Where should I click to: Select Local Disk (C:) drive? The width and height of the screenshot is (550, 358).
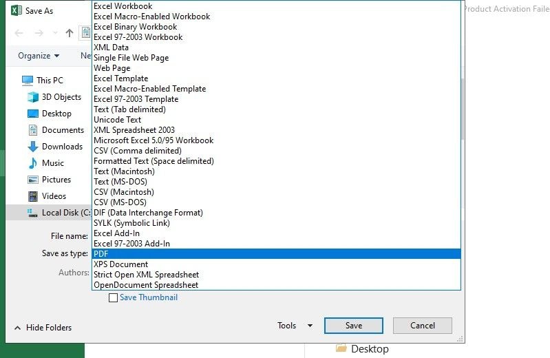point(48,213)
